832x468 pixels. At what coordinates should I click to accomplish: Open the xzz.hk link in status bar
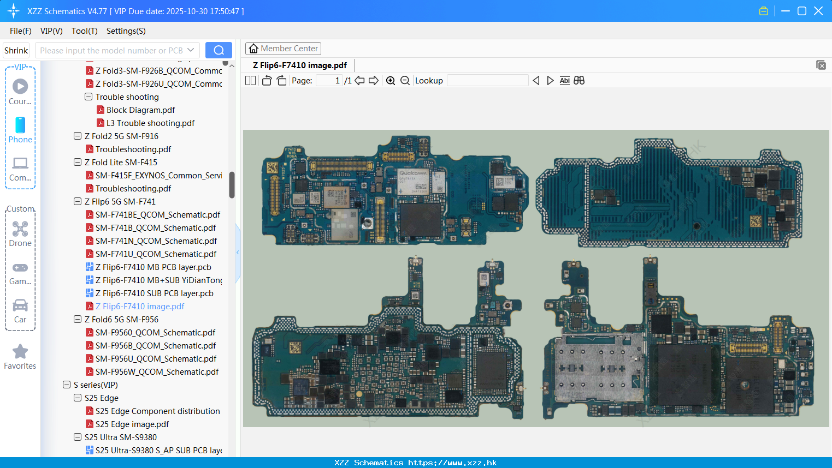452,463
